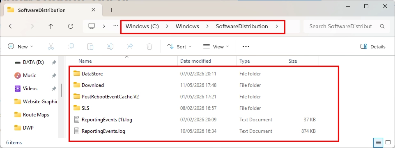
Task: Show hidden breadcrumb path via ellipsis
Action: click(x=116, y=26)
